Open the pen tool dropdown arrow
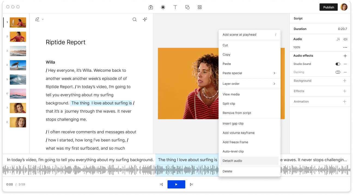This screenshot has height=195, width=353. [43, 20]
